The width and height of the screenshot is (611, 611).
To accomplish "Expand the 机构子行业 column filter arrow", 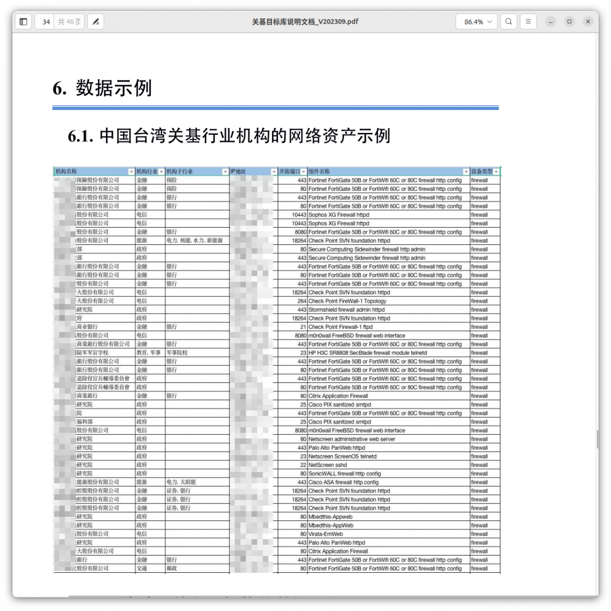I will point(225,172).
